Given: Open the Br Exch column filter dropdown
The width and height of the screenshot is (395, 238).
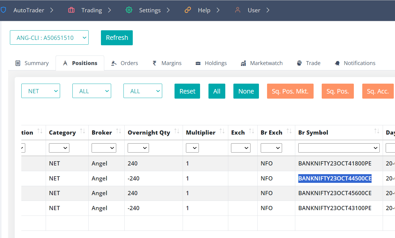Looking at the screenshot, I should click(x=271, y=148).
